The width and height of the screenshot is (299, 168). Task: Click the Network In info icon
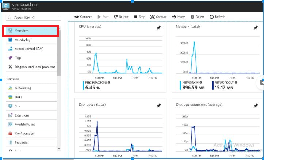(x=200, y=83)
